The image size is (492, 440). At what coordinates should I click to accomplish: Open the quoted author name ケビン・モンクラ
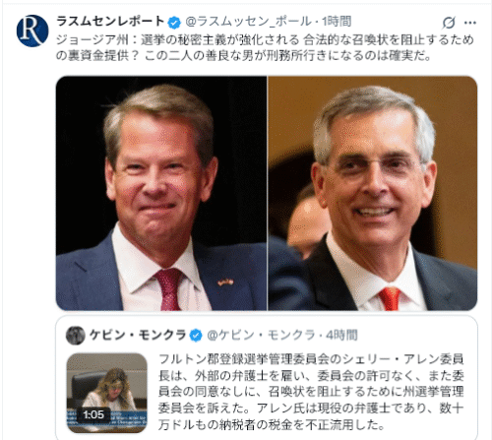[138, 336]
